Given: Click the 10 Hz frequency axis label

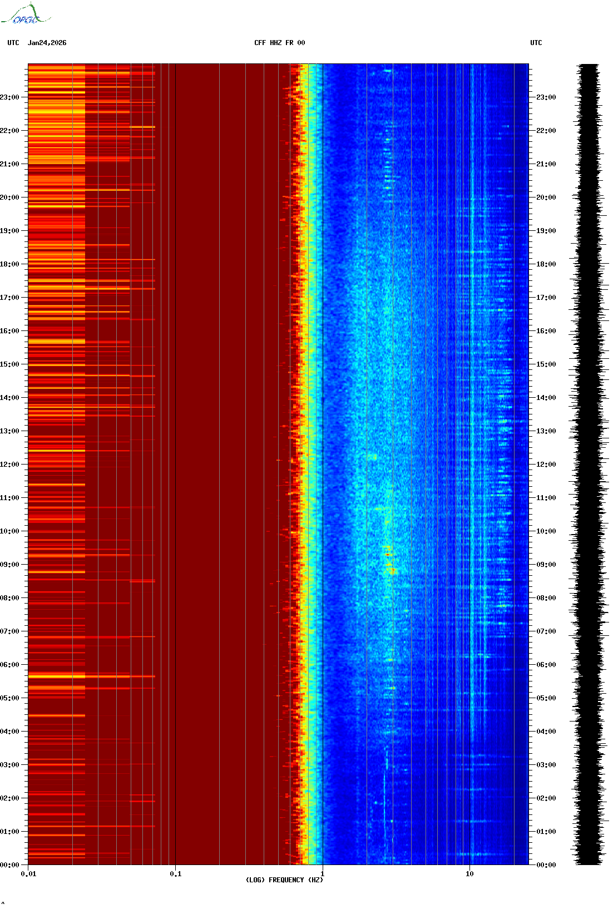Looking at the screenshot, I should point(470,874).
